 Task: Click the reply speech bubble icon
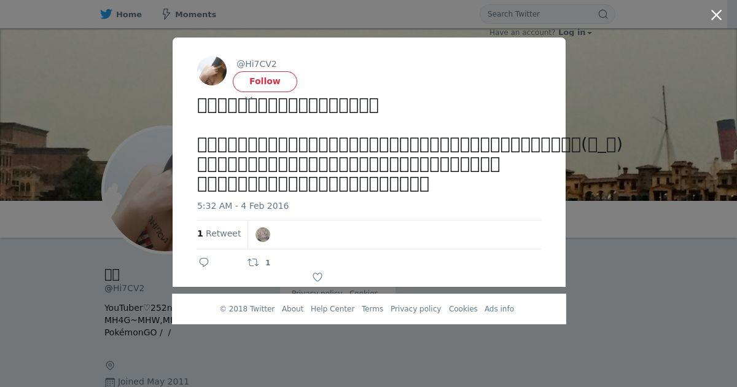tap(204, 262)
